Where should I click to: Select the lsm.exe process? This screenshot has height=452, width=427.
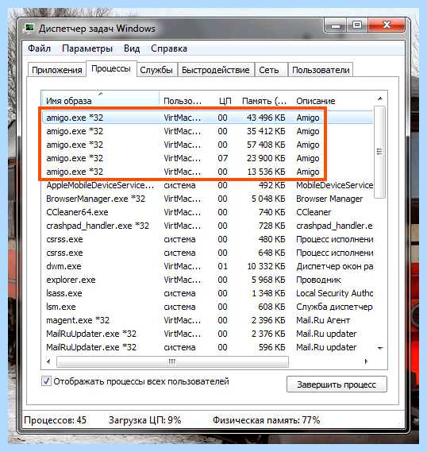(208, 307)
